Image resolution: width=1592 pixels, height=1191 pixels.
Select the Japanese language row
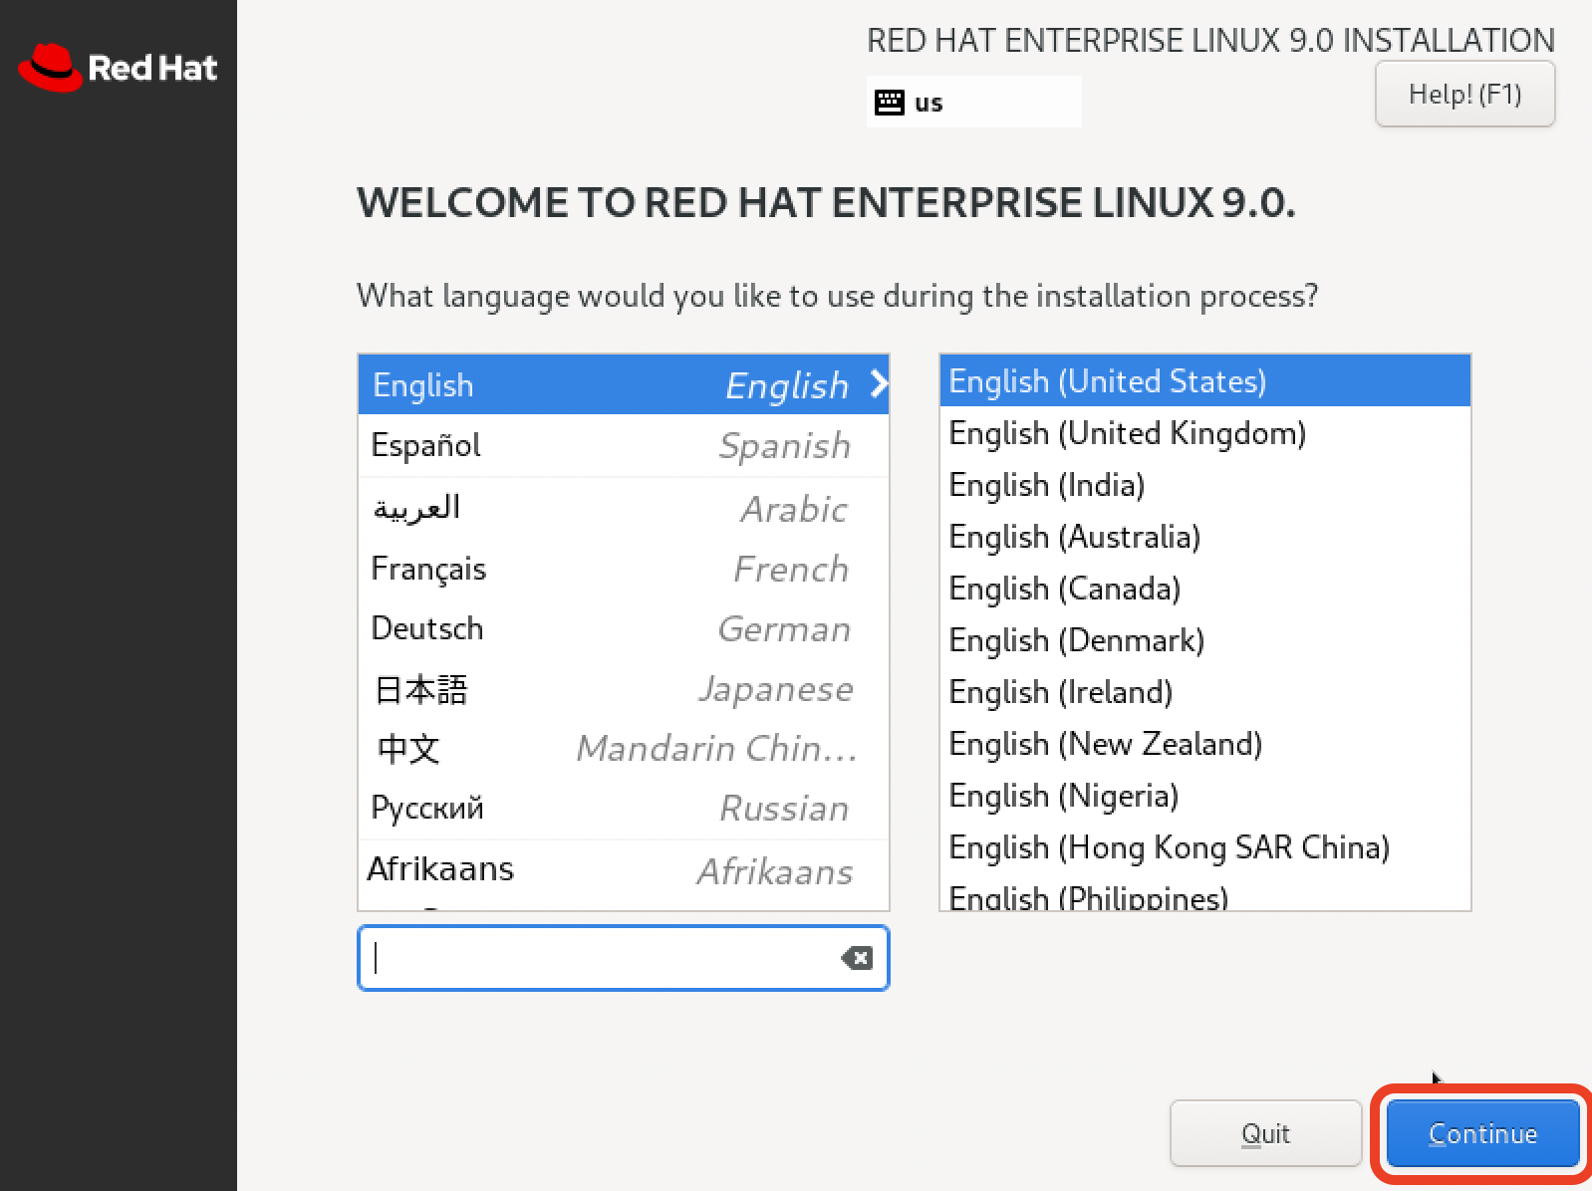coord(623,689)
